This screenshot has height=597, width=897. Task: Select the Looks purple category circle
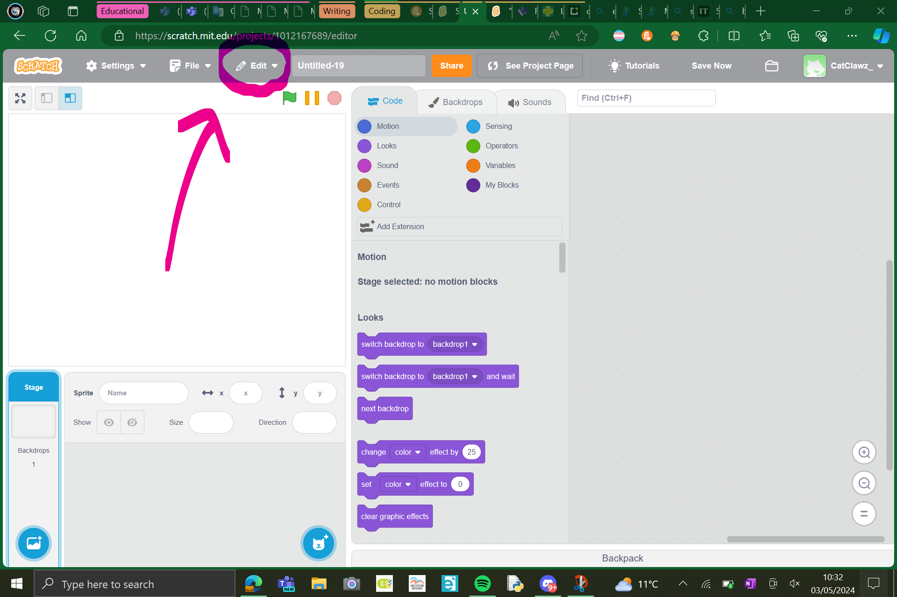click(x=364, y=146)
